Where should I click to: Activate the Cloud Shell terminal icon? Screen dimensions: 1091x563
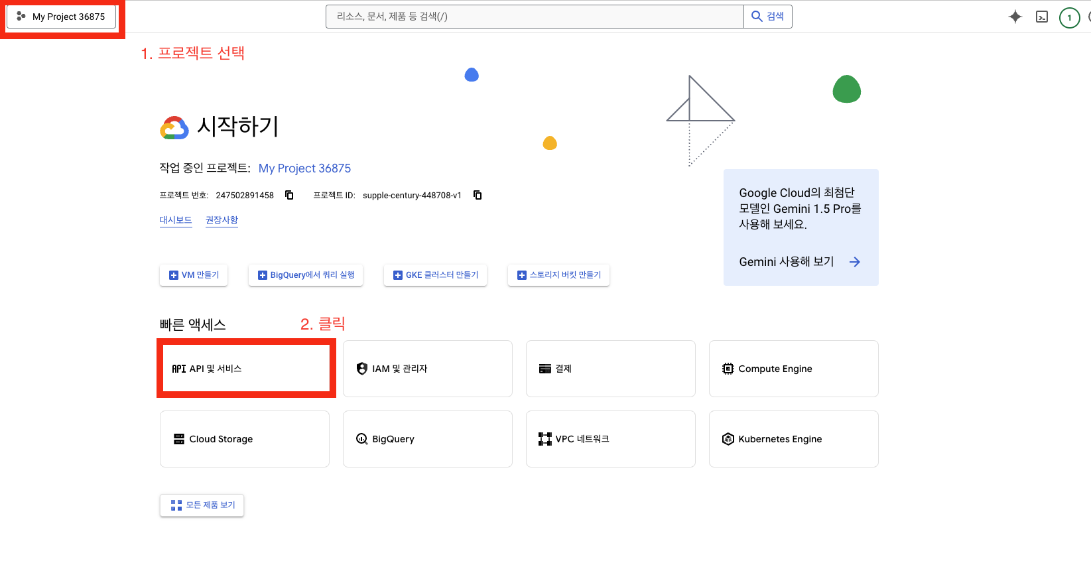(x=1042, y=17)
